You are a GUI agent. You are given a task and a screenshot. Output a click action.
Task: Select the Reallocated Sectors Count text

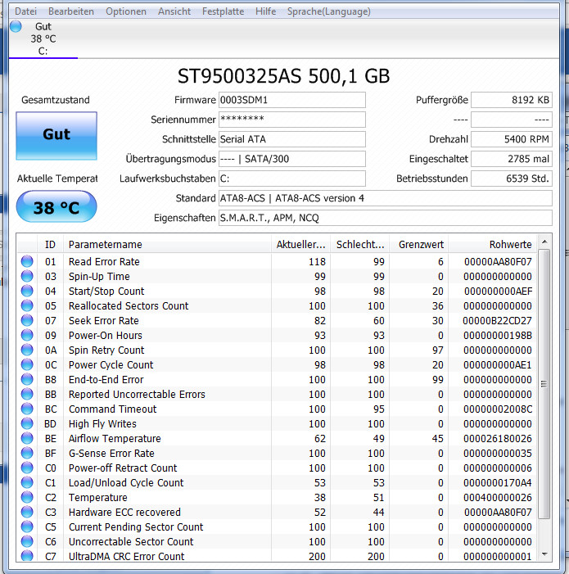click(x=129, y=305)
